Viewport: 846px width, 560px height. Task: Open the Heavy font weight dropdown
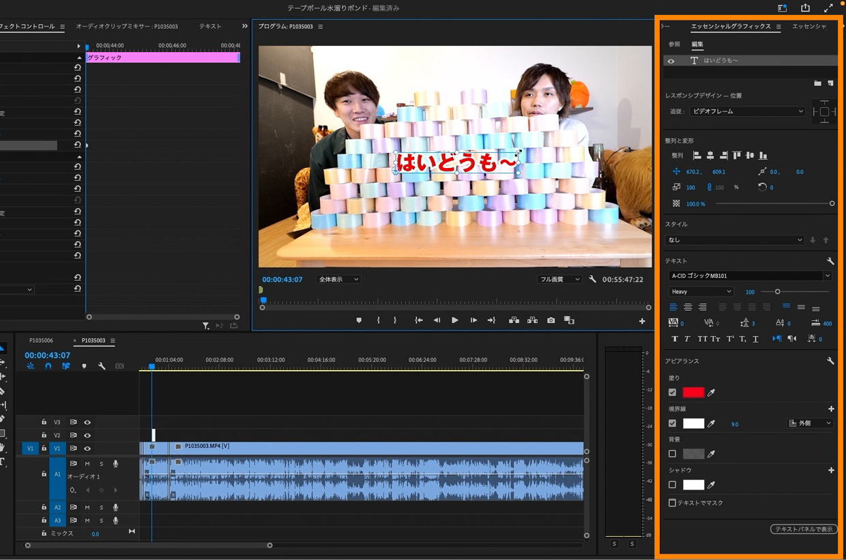[701, 292]
